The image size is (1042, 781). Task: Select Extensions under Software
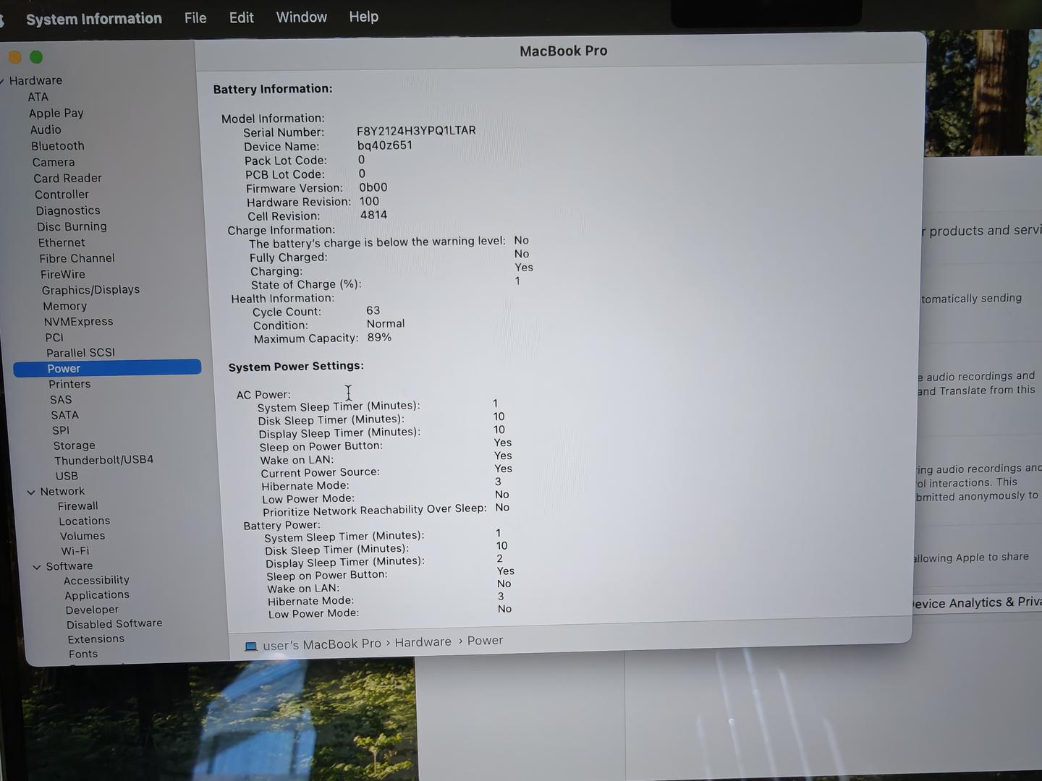(x=96, y=639)
